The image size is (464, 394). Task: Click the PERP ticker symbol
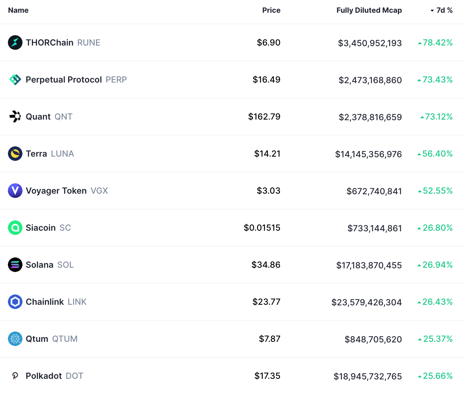[x=116, y=80]
